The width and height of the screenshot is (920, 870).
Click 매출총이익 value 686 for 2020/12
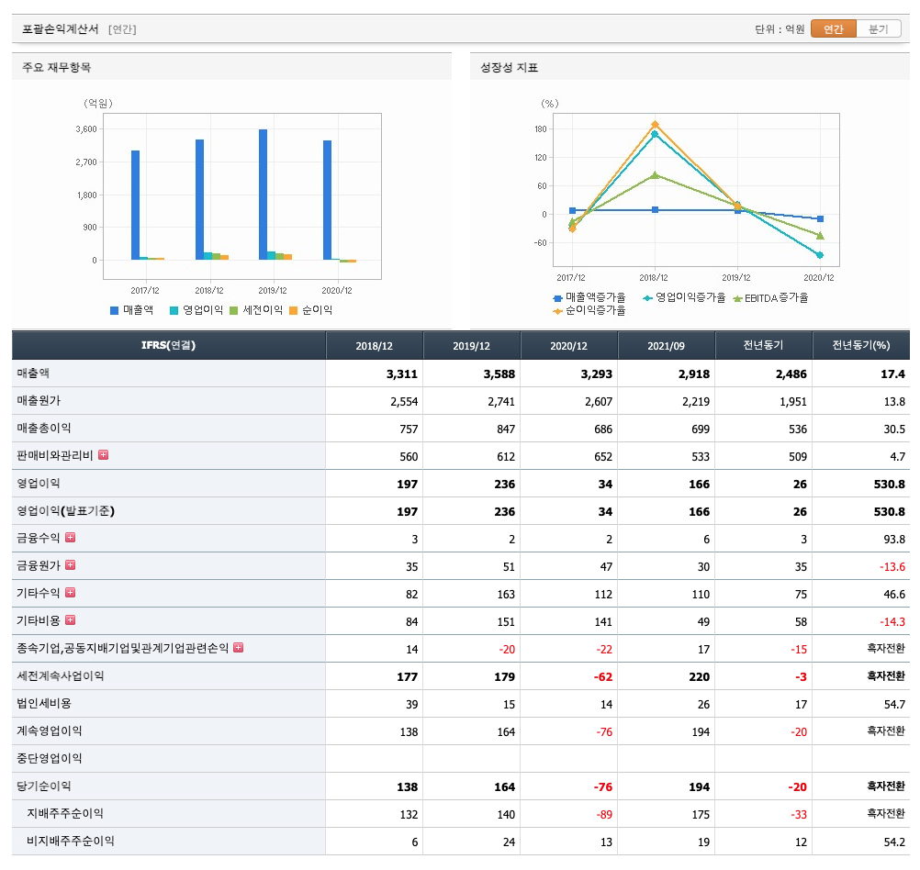pos(603,429)
